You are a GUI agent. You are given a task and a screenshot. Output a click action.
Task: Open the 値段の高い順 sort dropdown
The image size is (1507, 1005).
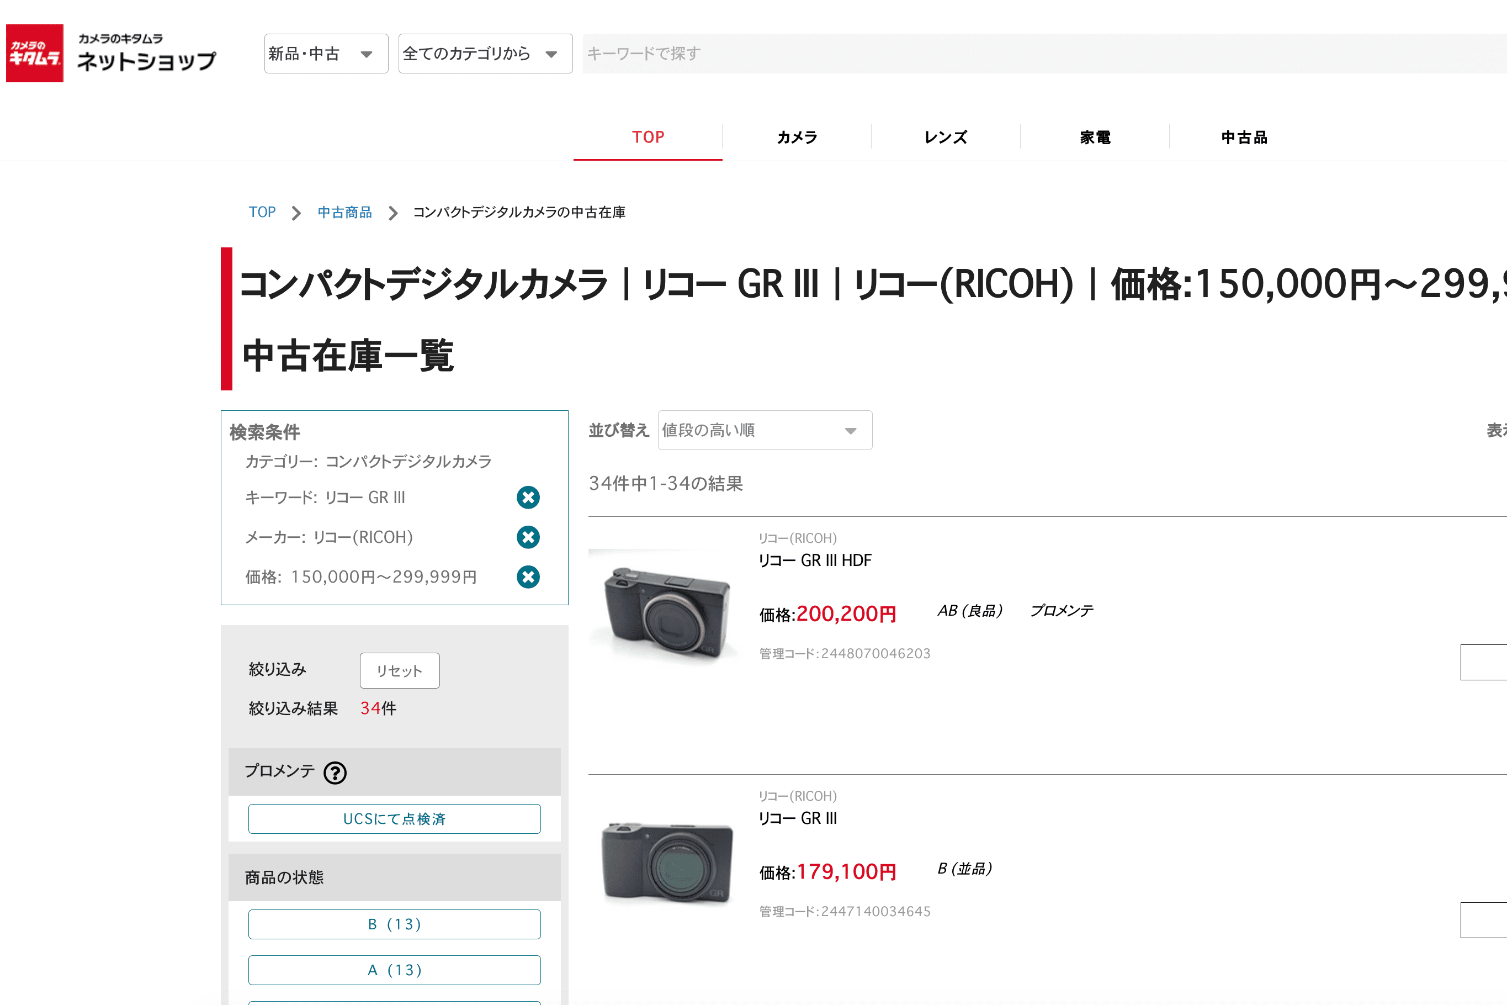point(765,430)
